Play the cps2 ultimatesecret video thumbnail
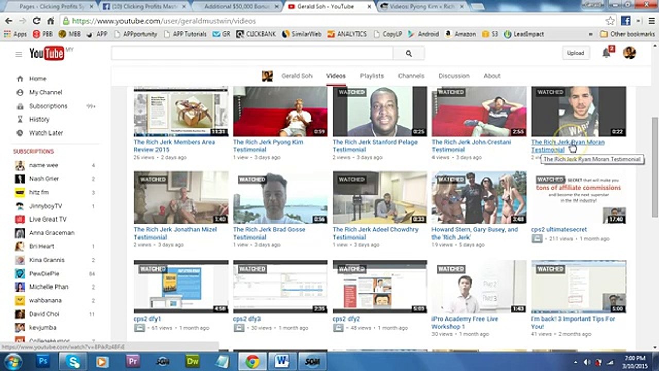This screenshot has width=659, height=371. (x=578, y=197)
